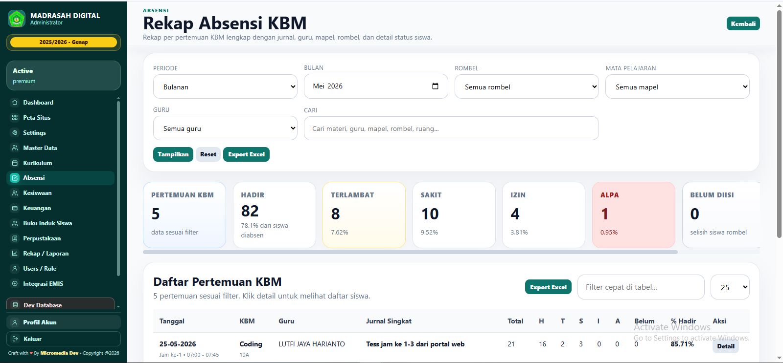Click the % Hadir column header

tap(683, 321)
